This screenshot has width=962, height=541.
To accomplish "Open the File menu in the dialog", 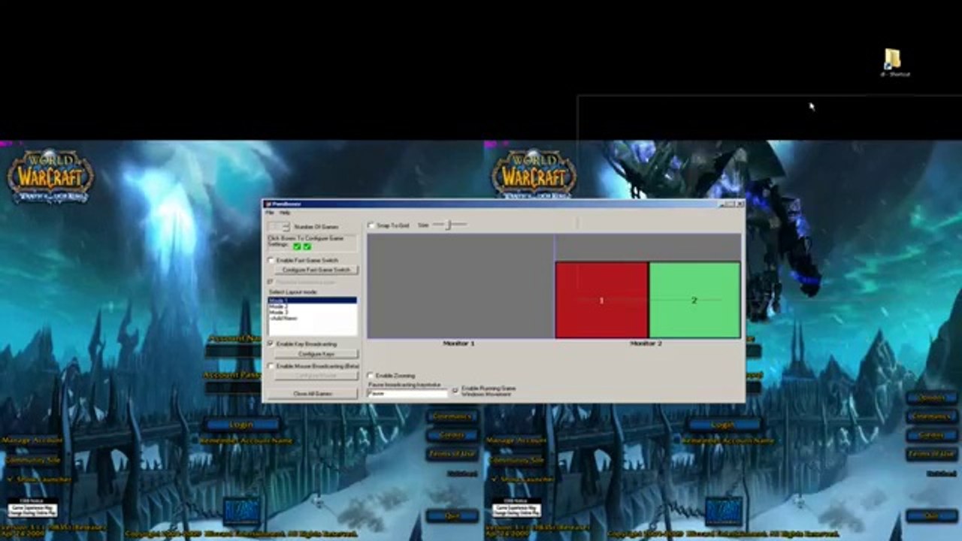I will (x=270, y=213).
